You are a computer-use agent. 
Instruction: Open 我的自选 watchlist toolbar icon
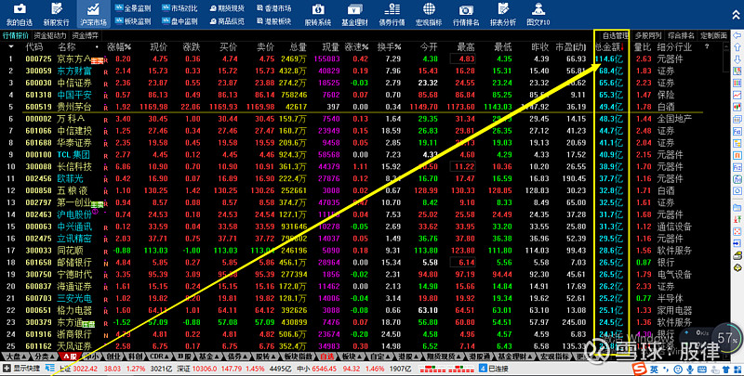coord(20,14)
